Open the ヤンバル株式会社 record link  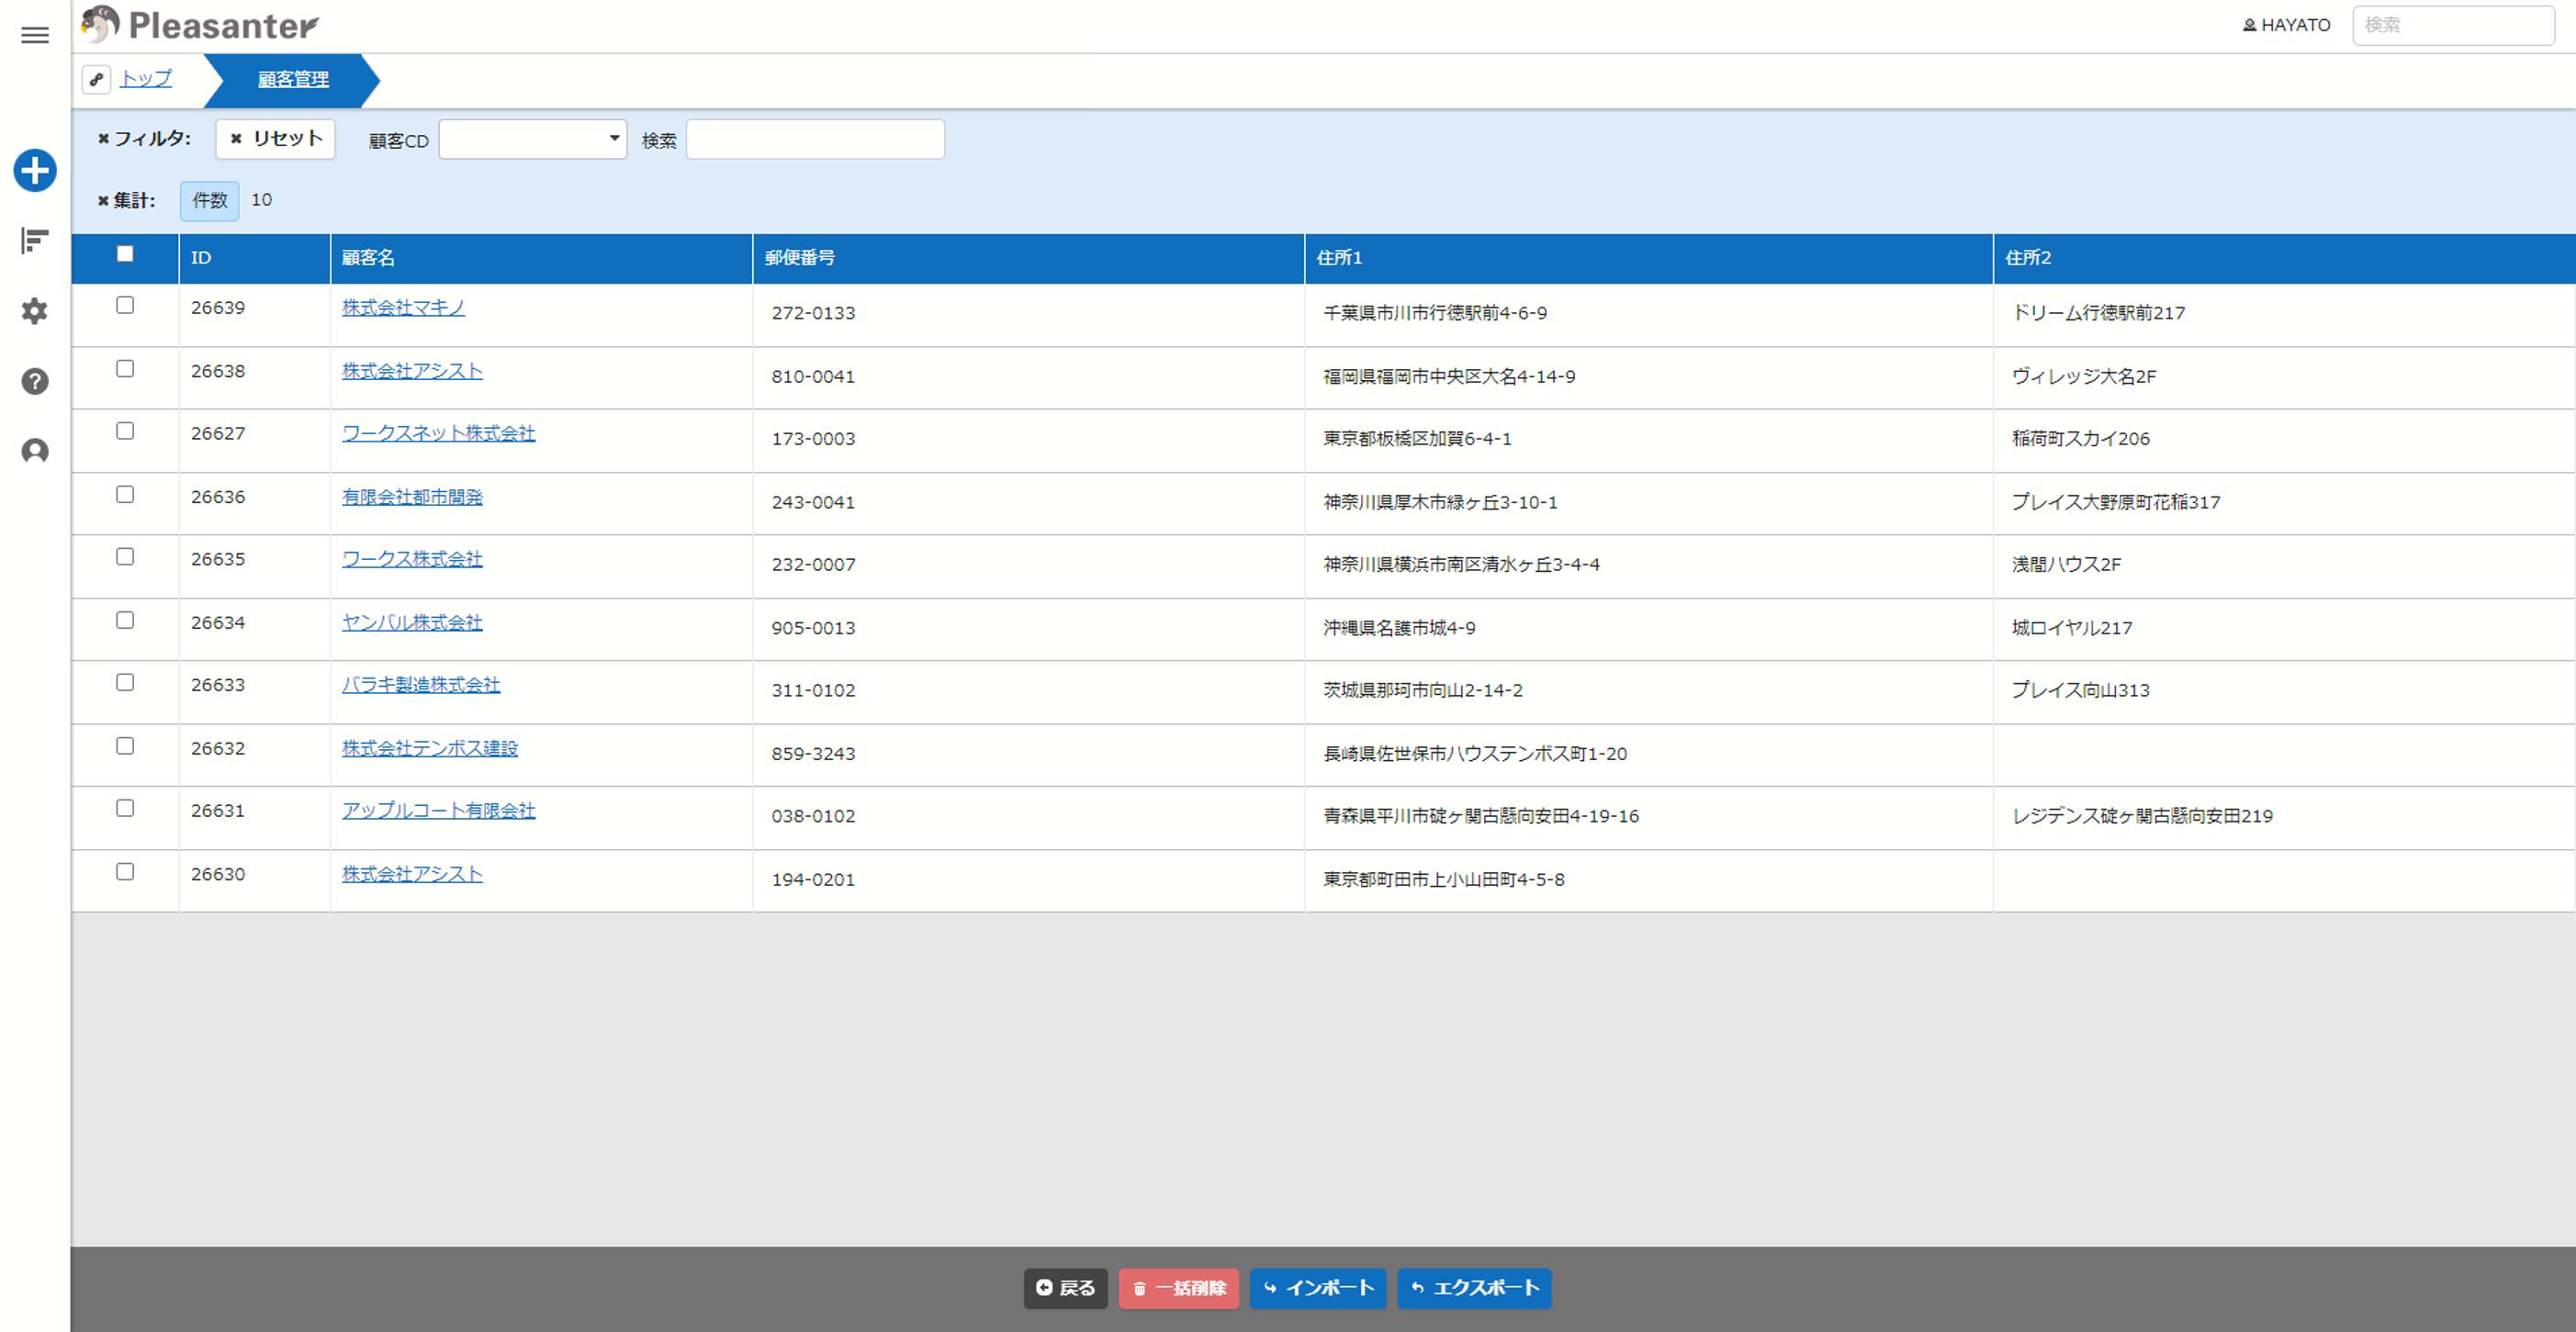point(412,623)
